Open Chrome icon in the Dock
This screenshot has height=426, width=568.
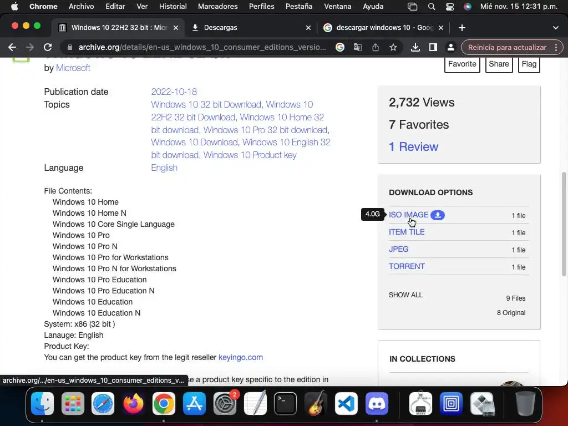click(164, 403)
